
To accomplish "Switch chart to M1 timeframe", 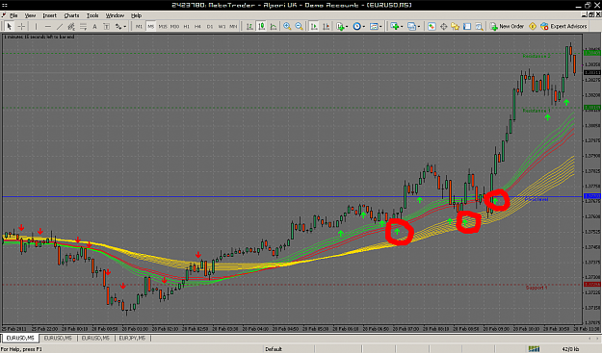I will point(139,26).
